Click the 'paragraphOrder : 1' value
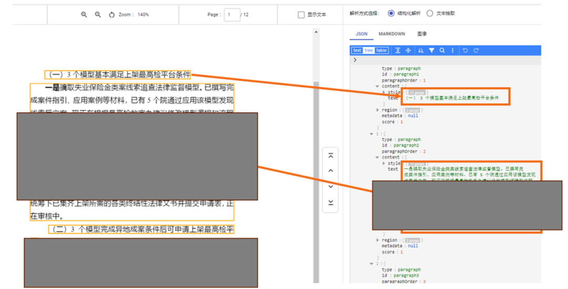The image size is (568, 289). click(424, 81)
